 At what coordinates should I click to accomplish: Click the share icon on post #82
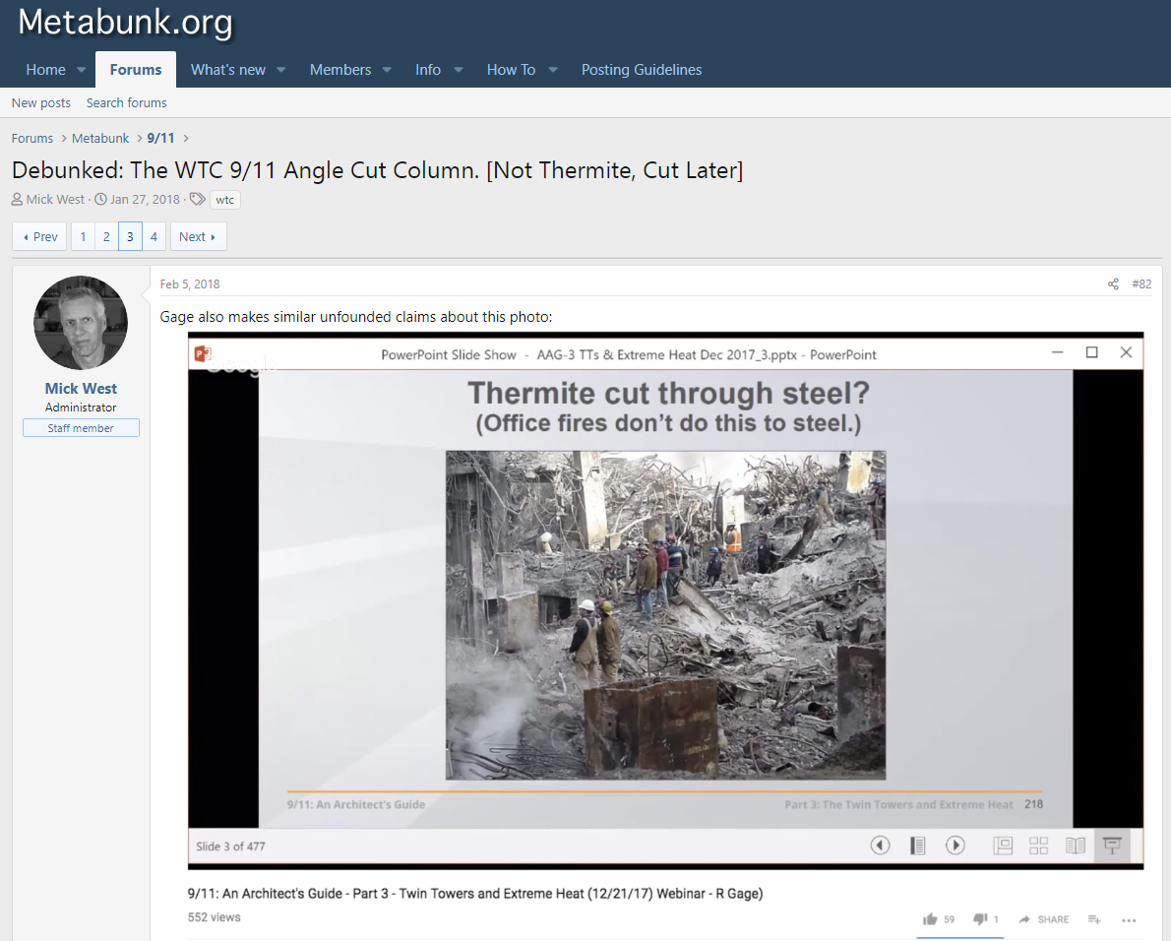pyautogui.click(x=1113, y=283)
